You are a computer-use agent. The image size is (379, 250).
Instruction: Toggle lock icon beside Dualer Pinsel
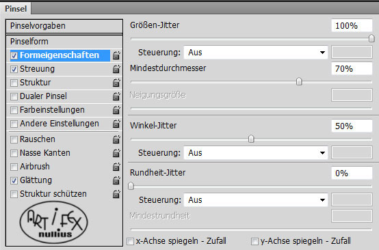click(x=116, y=96)
